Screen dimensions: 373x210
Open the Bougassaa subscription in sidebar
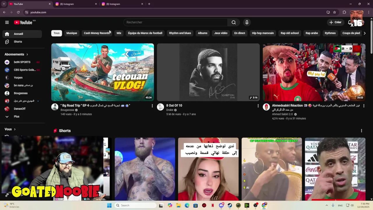tap(22, 93)
